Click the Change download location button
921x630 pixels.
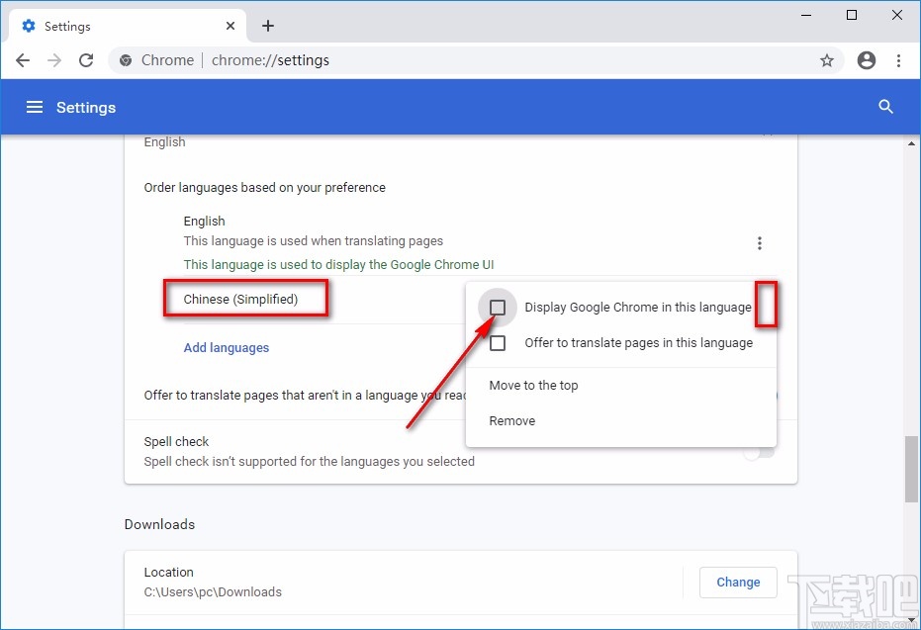tap(738, 582)
